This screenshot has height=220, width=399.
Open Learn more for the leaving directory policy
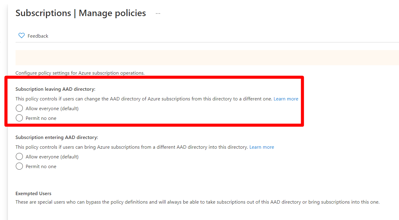point(286,99)
